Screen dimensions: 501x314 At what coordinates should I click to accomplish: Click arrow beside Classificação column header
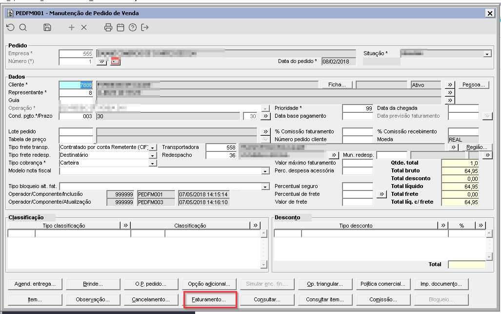pos(255,226)
